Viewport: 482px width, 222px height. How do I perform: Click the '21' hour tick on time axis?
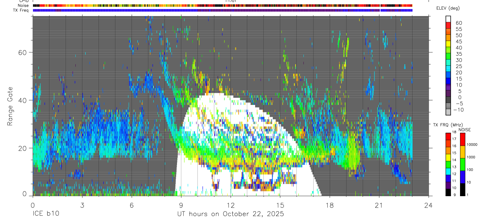[379, 204]
